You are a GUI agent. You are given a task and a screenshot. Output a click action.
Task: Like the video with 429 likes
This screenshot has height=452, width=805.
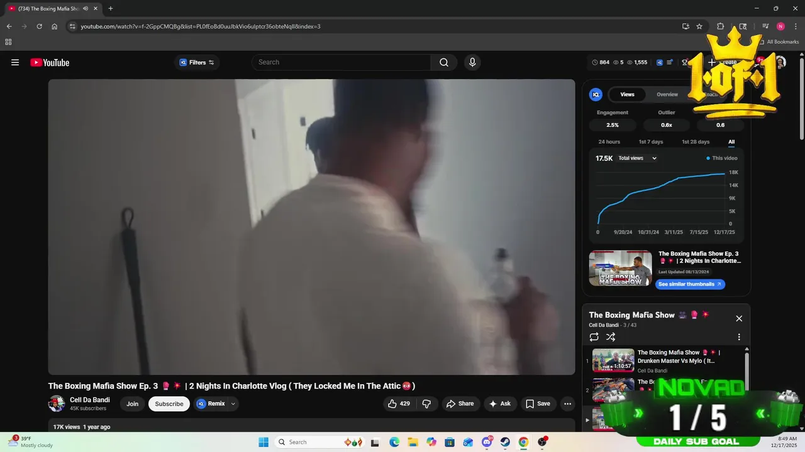tap(399, 404)
